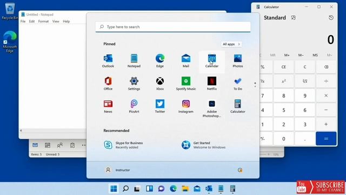Open the Calculator pinned app in Start
The image size is (346, 195).
[x=238, y=107]
